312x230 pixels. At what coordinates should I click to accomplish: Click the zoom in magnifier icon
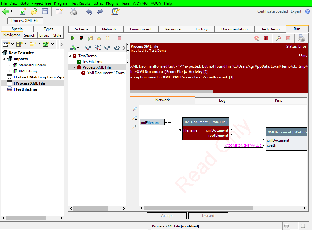(x=135, y=118)
